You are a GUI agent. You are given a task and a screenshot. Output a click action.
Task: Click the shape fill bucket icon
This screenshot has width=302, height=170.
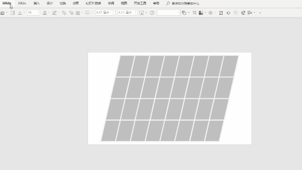pyautogui.click(x=45, y=13)
